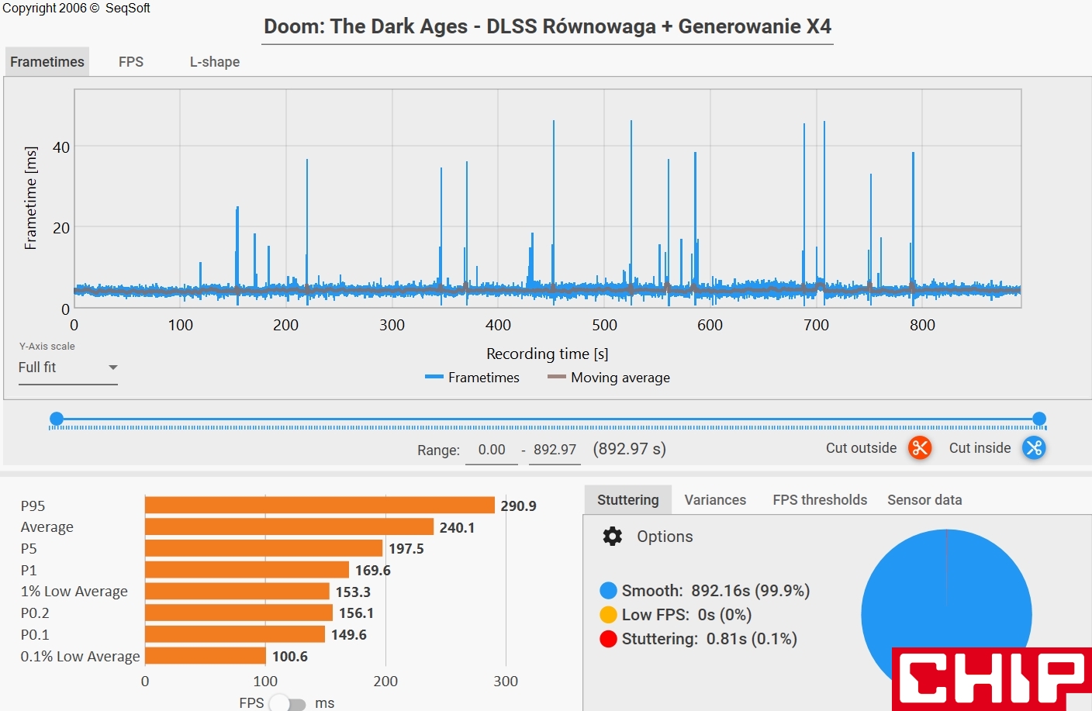Open the Y-Axis scale Full fit dropdown
This screenshot has height=711, width=1092.
(68, 368)
